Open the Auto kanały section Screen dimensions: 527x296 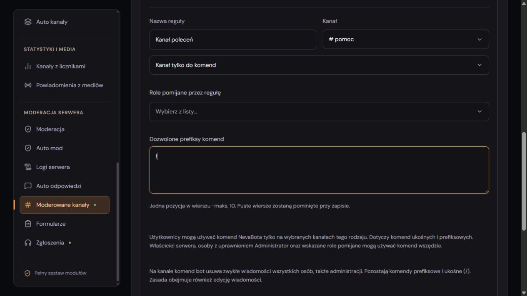pyautogui.click(x=65, y=22)
